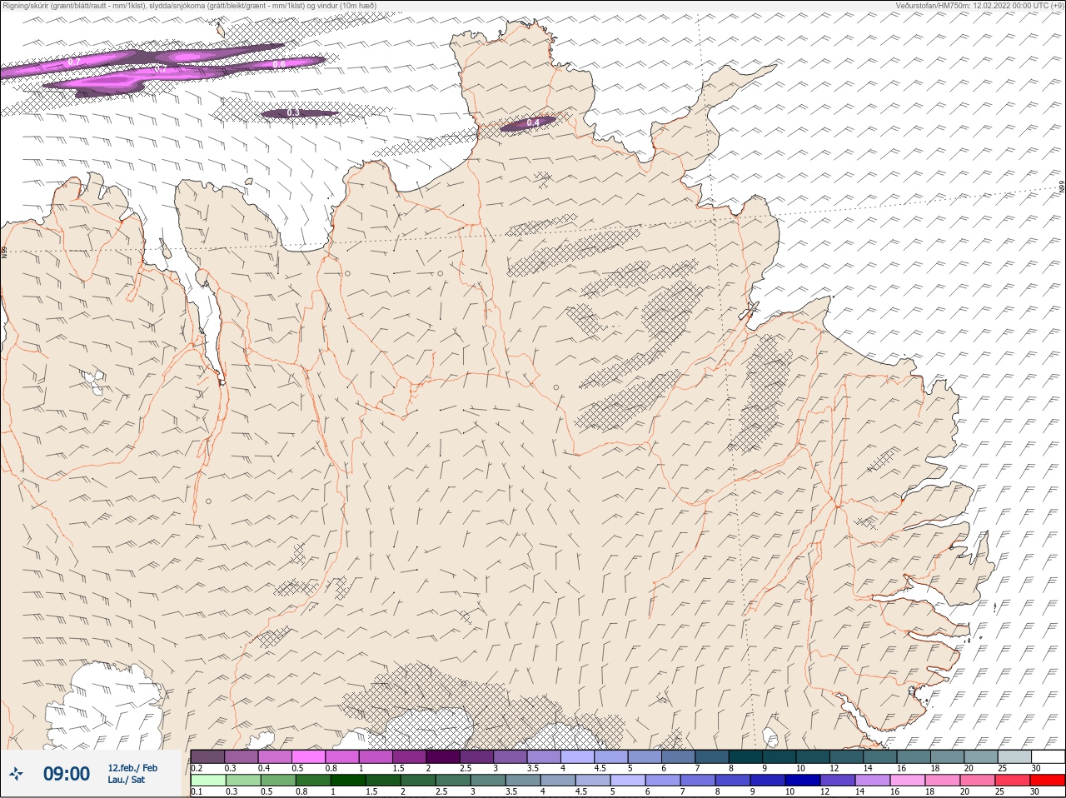The image size is (1066, 798).
Task: Pick the mauve first swatch of the upper legend row
Action: [207, 756]
